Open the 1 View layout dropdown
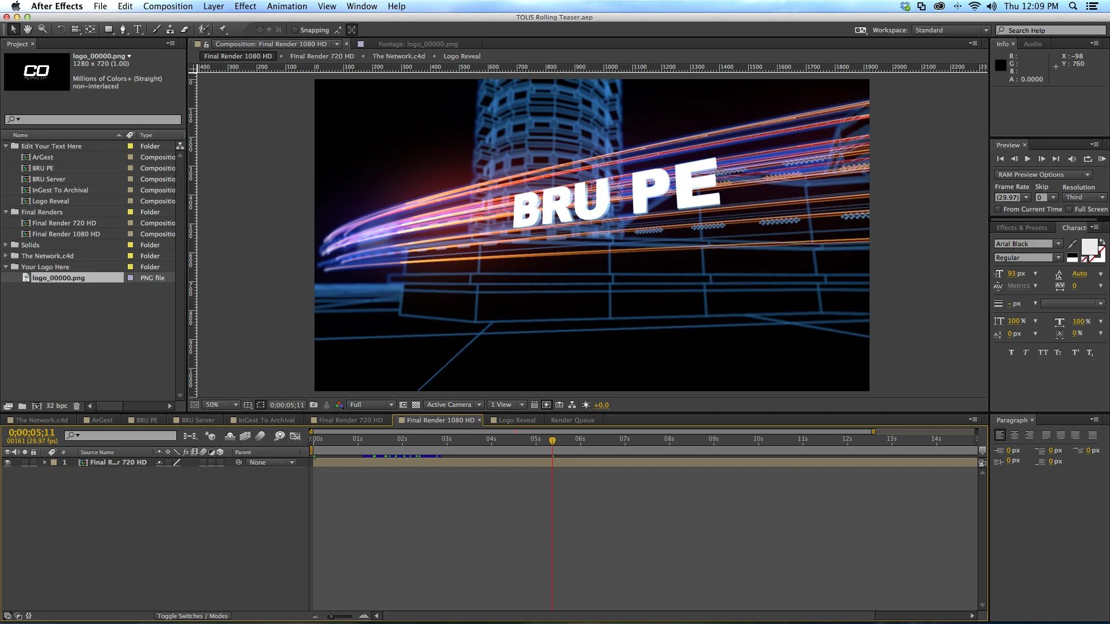The width and height of the screenshot is (1110, 624). tap(507, 405)
